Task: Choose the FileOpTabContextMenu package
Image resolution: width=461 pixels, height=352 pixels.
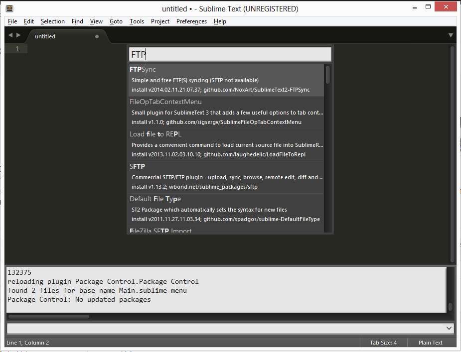Action: point(226,112)
